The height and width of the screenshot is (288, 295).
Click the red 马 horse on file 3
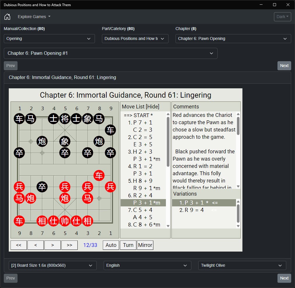(x=88, y=198)
